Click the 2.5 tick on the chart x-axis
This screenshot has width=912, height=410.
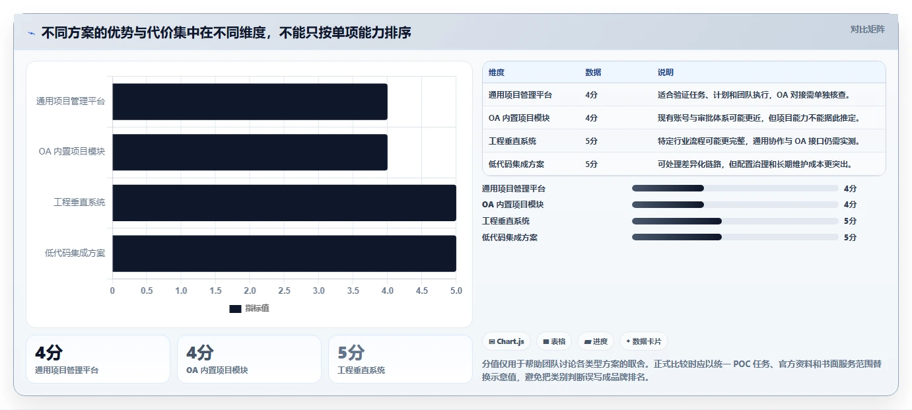[x=284, y=290]
